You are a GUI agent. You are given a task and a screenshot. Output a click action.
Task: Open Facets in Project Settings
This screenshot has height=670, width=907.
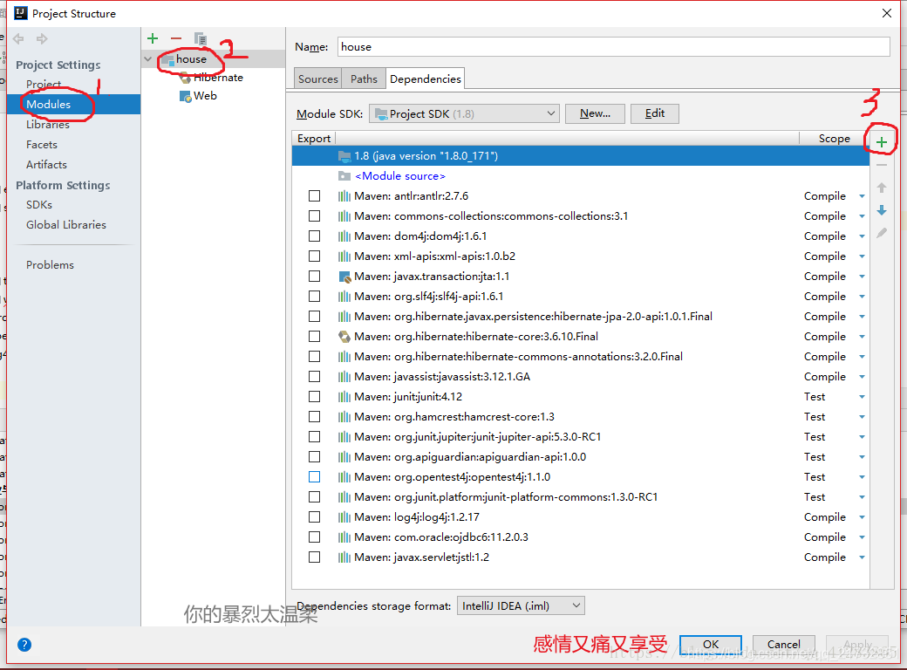(42, 145)
